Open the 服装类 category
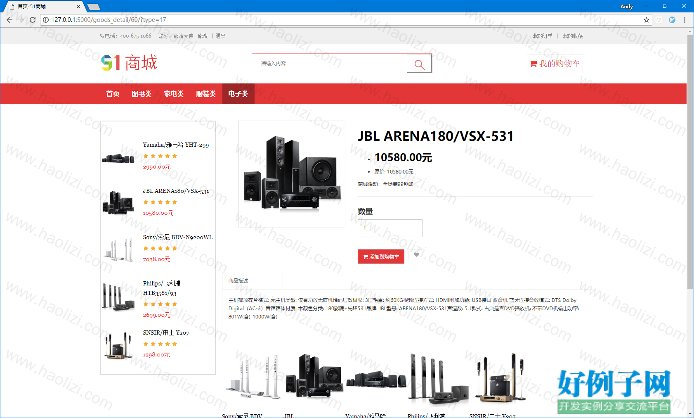 (x=206, y=94)
